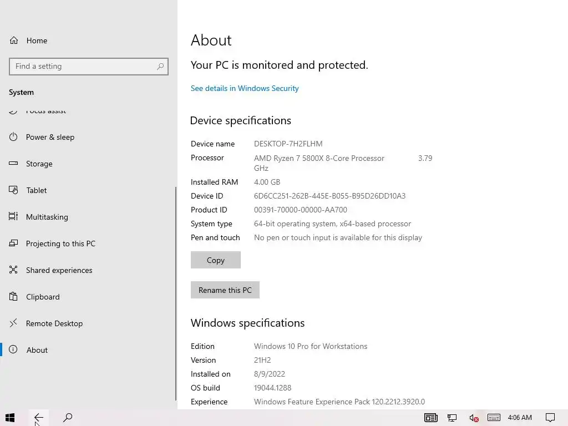
Task: Focus the Find a setting search box
Action: click(x=89, y=67)
